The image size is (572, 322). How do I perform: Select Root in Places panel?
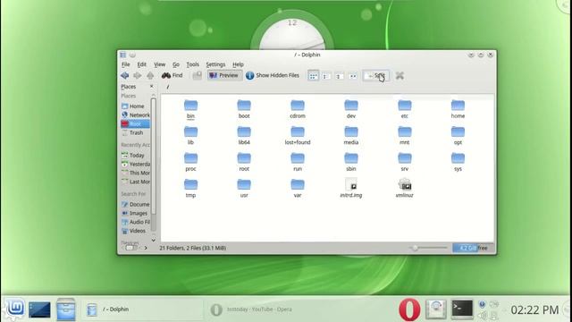pos(135,123)
